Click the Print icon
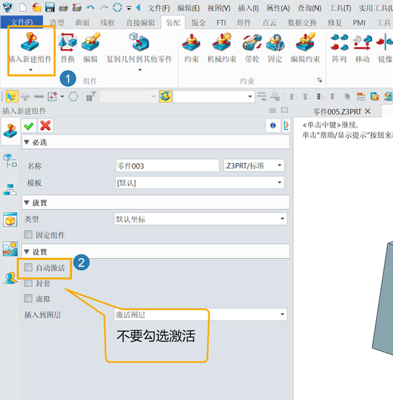393x400 pixels. (64, 8)
